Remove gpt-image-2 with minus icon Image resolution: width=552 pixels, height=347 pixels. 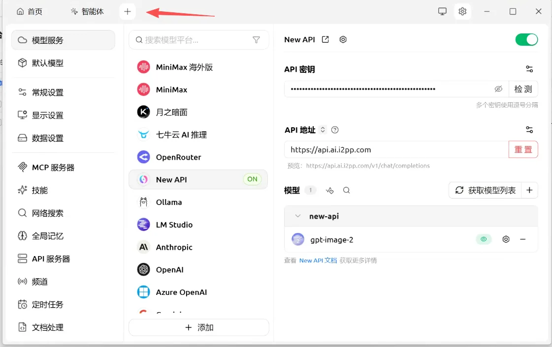tap(523, 239)
